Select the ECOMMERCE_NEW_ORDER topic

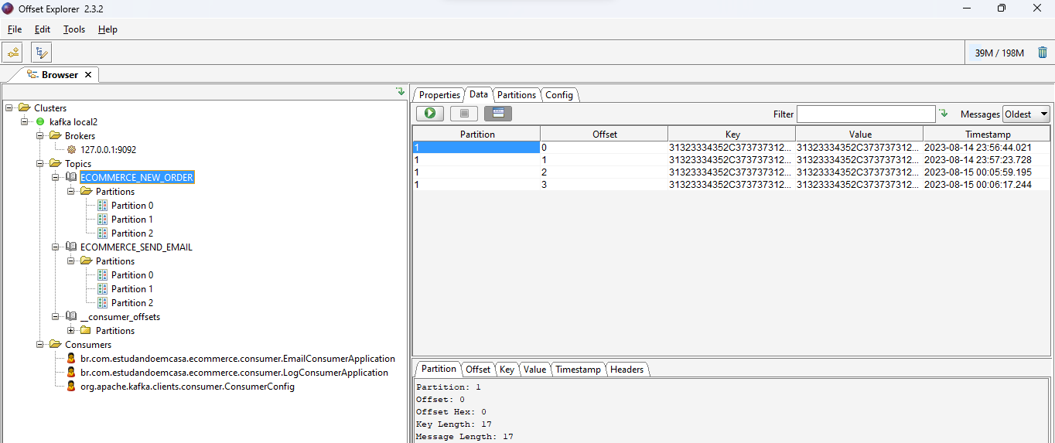[137, 178]
